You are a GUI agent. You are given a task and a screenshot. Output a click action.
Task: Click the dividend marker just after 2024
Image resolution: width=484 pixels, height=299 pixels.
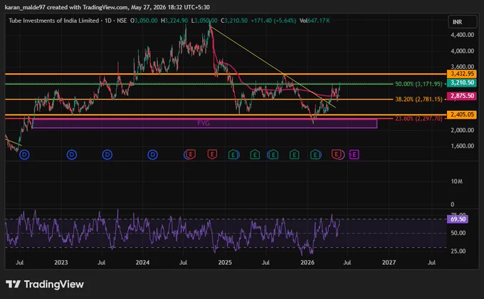tap(152, 155)
